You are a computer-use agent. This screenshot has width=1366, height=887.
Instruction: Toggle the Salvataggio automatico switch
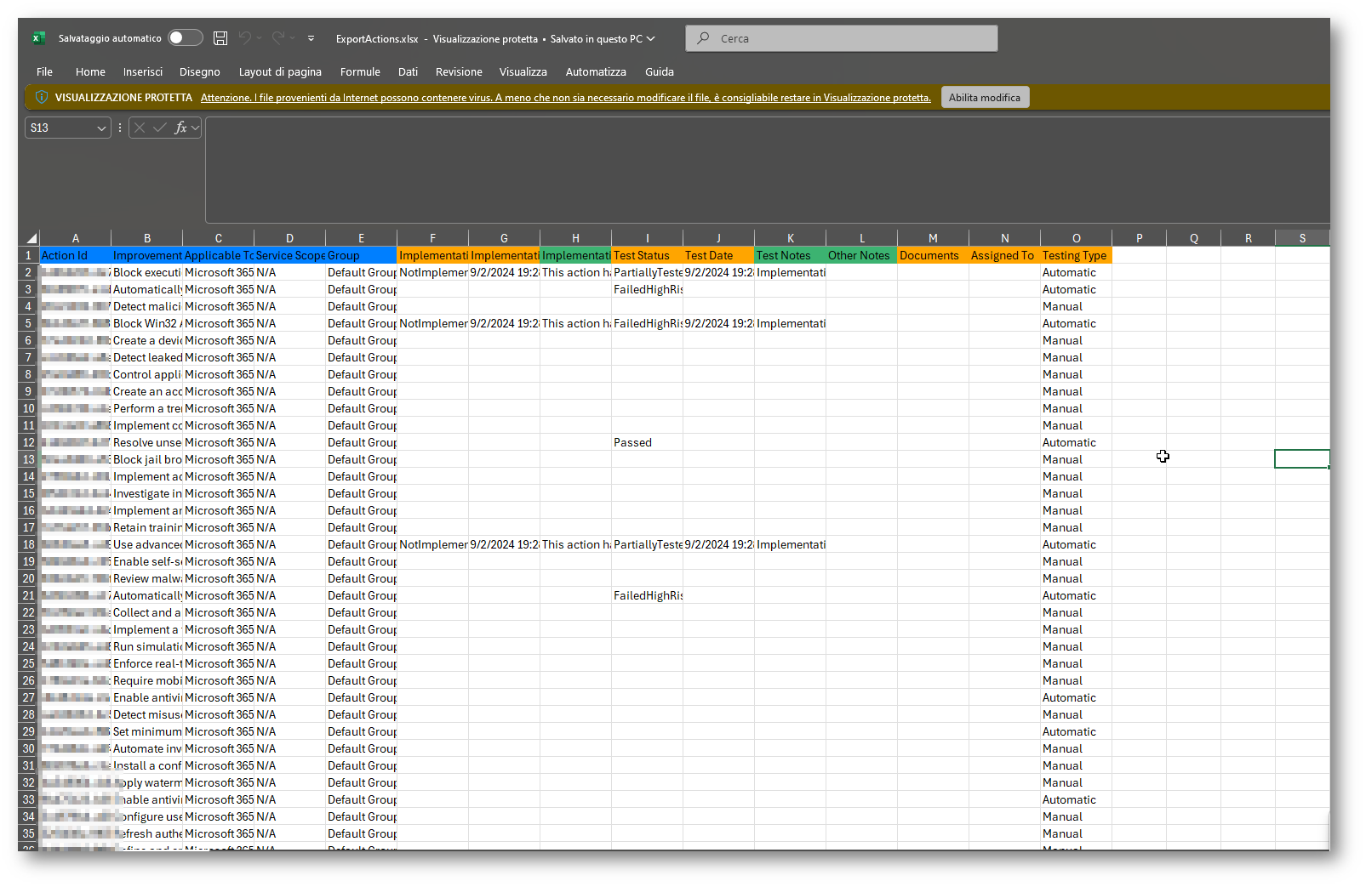[185, 38]
